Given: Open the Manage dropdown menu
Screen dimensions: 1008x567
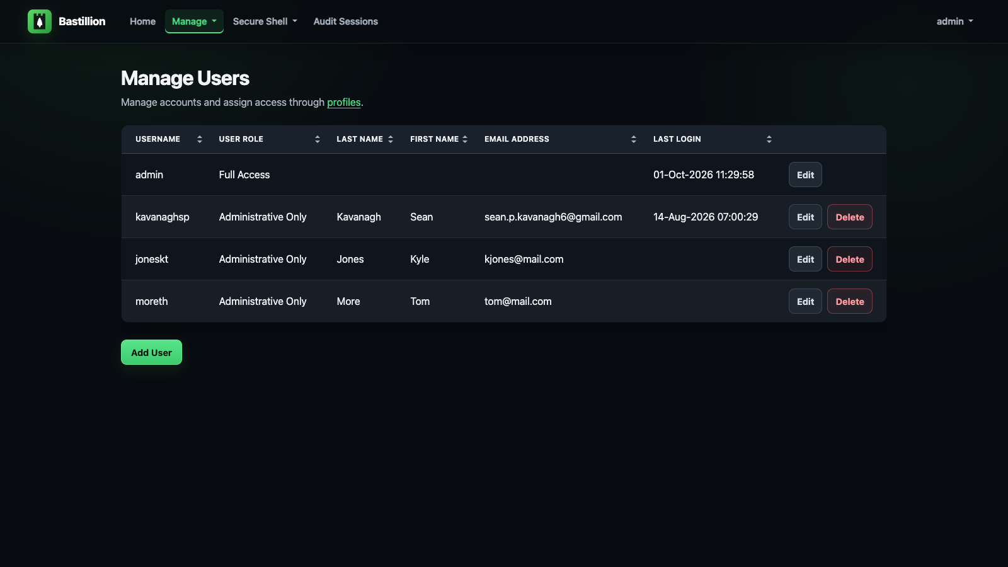Looking at the screenshot, I should (194, 21).
